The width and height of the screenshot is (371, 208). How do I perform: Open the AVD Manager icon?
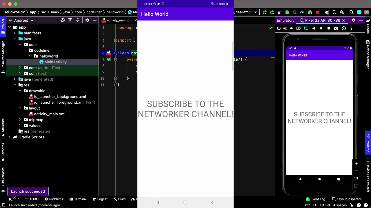[334, 12]
